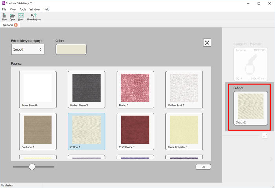Viewport: 275px width, 188px height.
Task: Click the Show help on icon
Action: coord(33,16)
